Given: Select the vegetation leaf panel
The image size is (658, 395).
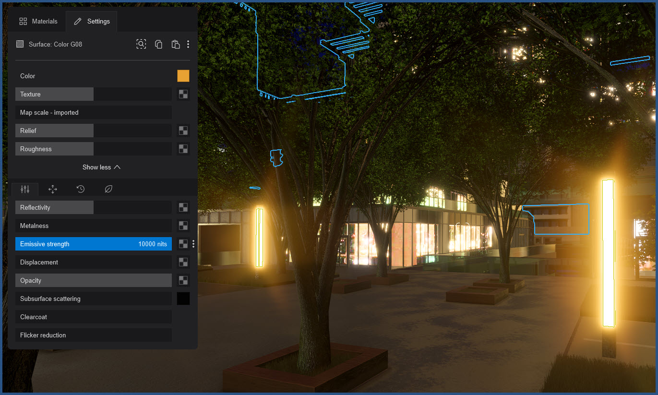Looking at the screenshot, I should [x=108, y=189].
